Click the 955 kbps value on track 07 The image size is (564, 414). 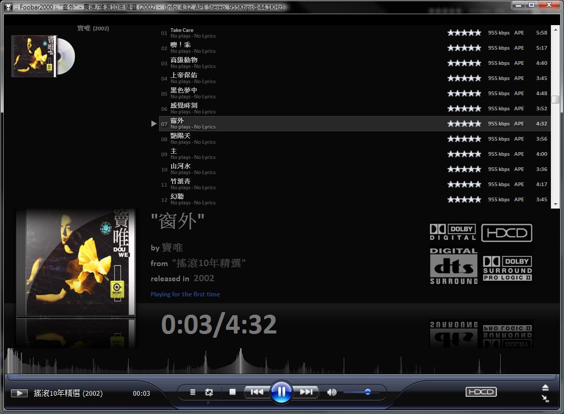(499, 123)
